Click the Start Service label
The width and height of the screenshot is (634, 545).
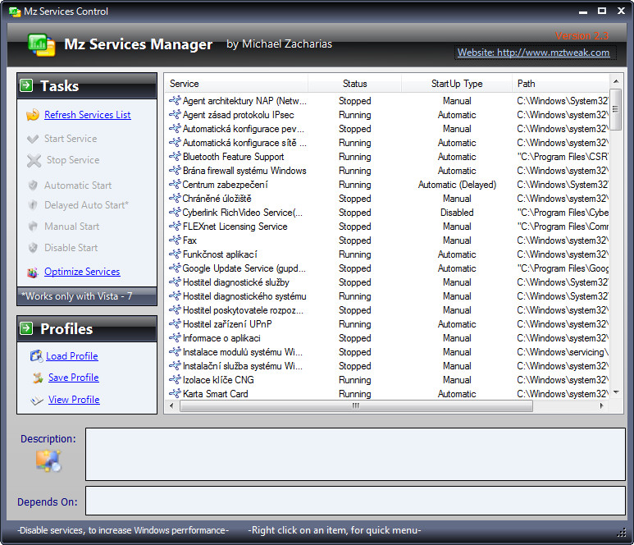tap(71, 139)
